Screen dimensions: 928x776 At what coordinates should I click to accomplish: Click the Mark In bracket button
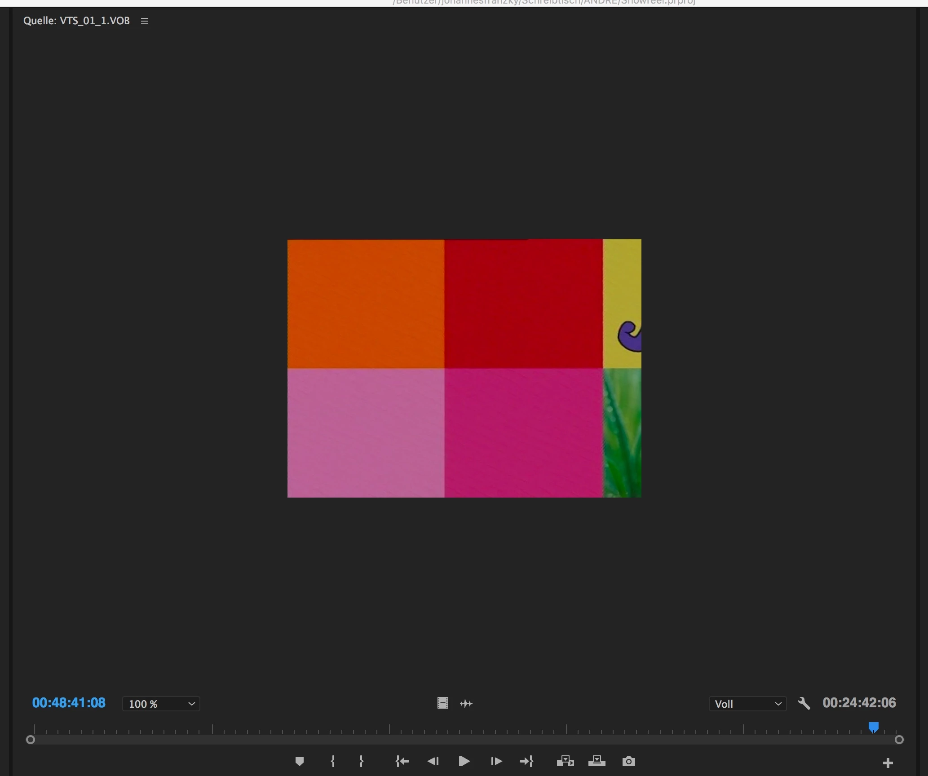click(x=333, y=761)
